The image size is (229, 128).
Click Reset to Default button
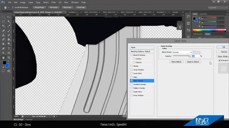coord(193,62)
